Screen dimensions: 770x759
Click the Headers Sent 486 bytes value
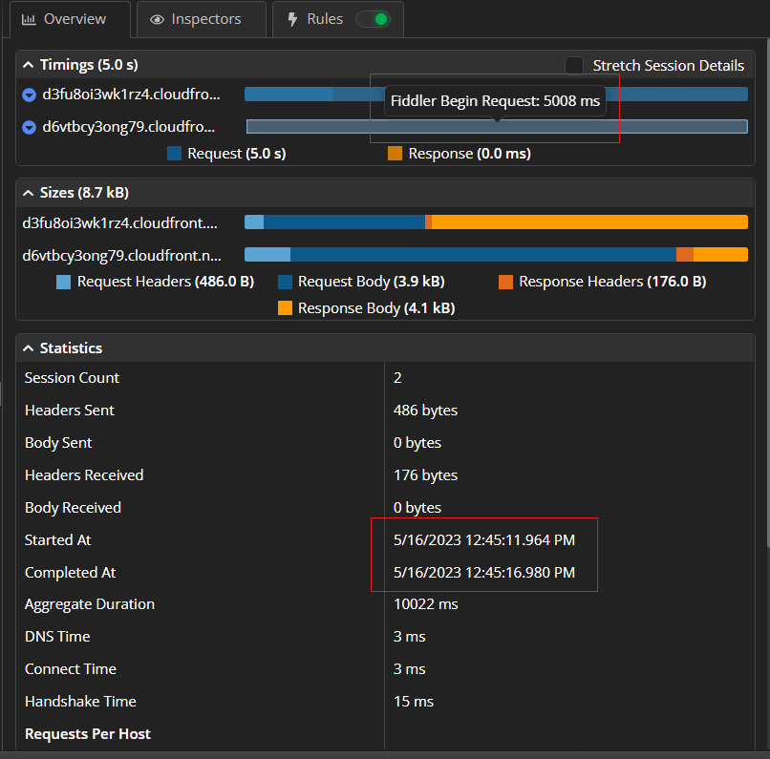click(425, 411)
